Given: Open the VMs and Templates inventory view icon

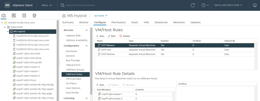Looking at the screenshot, I should [x=14, y=16].
